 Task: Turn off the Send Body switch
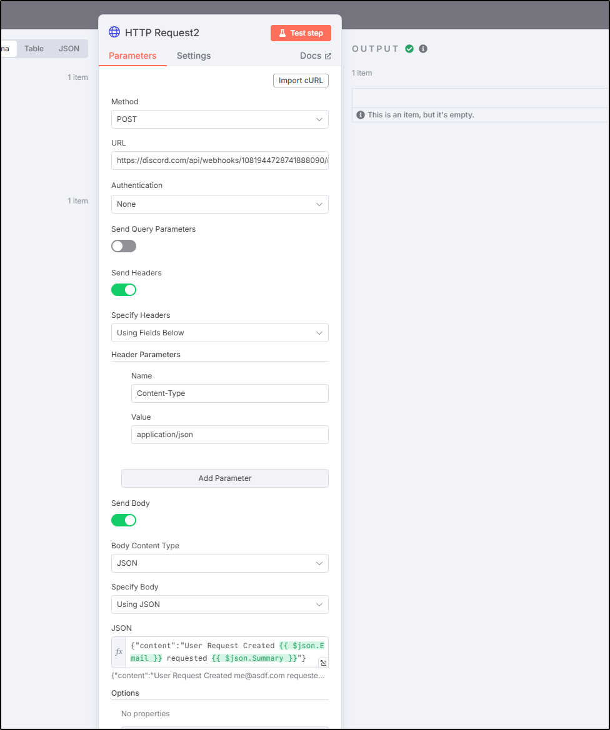pyautogui.click(x=124, y=520)
